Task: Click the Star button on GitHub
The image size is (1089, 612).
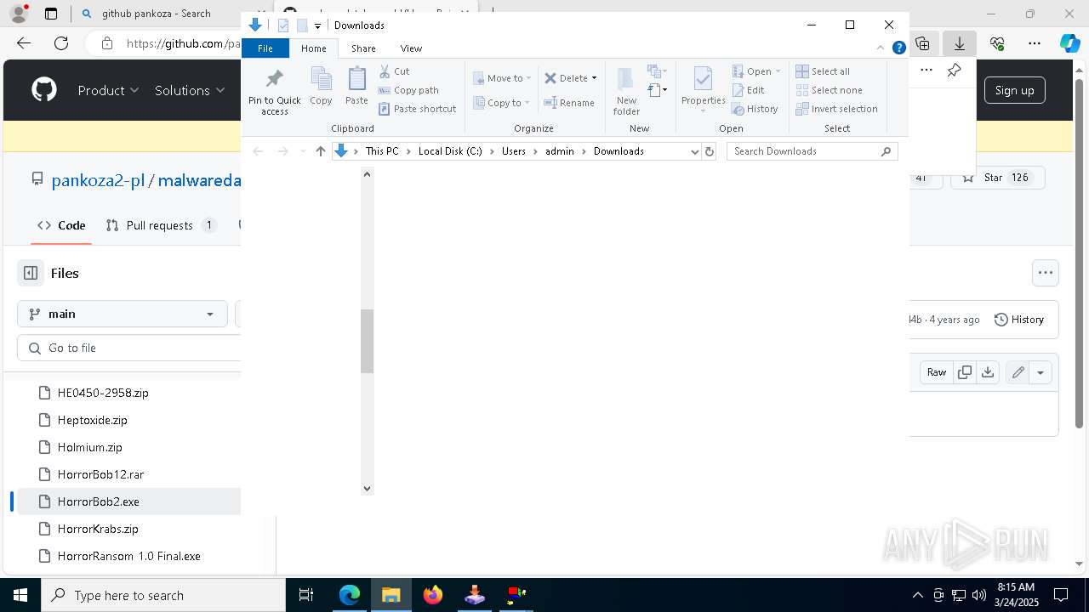Action: point(997,178)
